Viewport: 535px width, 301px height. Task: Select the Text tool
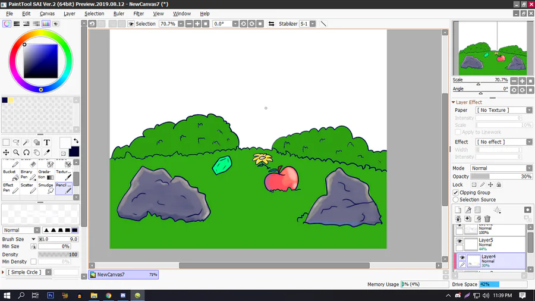(47, 142)
